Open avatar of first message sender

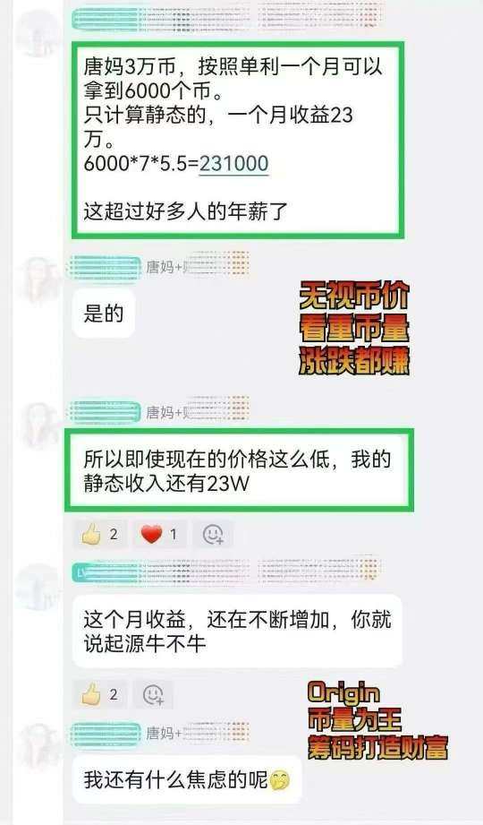[x=38, y=31]
